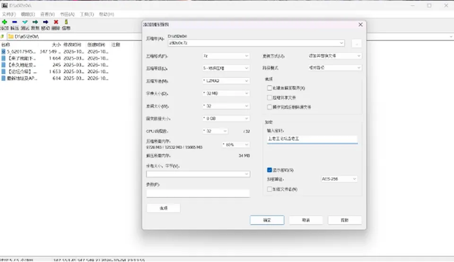Click the OK button in the dialog

(267, 220)
